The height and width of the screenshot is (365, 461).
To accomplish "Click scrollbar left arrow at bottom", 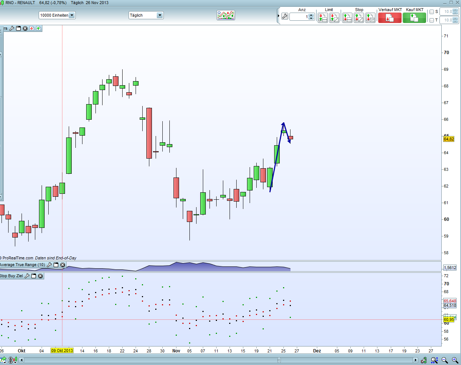I will [22, 360].
